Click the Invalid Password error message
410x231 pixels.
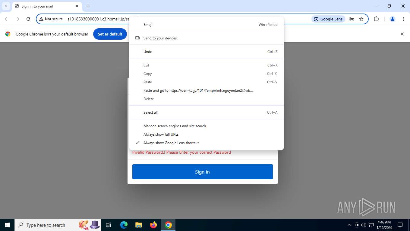[x=181, y=152]
